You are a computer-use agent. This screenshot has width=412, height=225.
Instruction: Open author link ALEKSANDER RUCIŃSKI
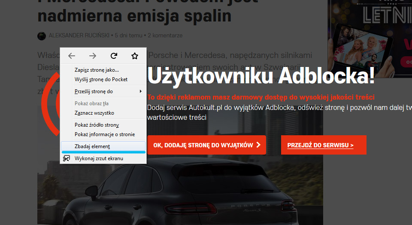tap(79, 35)
